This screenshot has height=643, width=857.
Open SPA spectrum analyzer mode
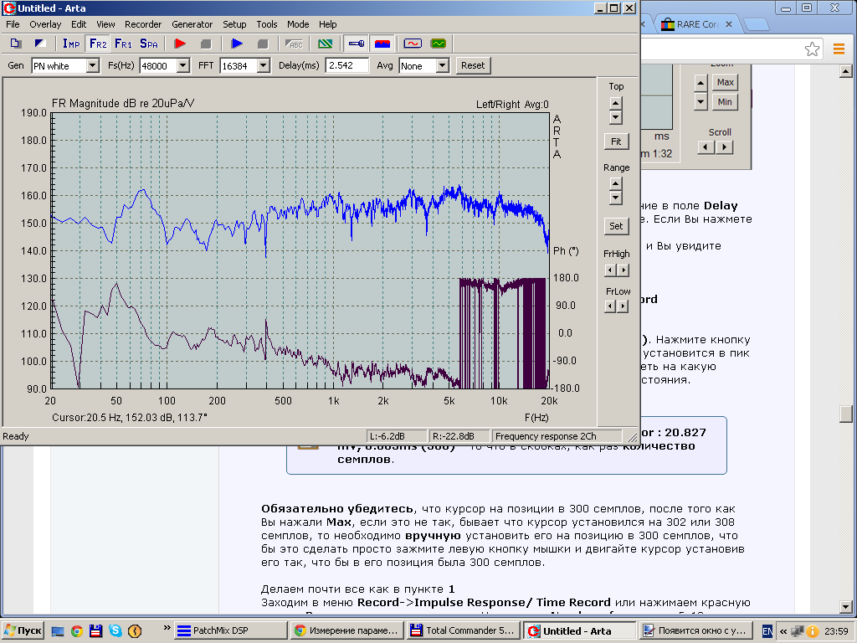point(149,44)
